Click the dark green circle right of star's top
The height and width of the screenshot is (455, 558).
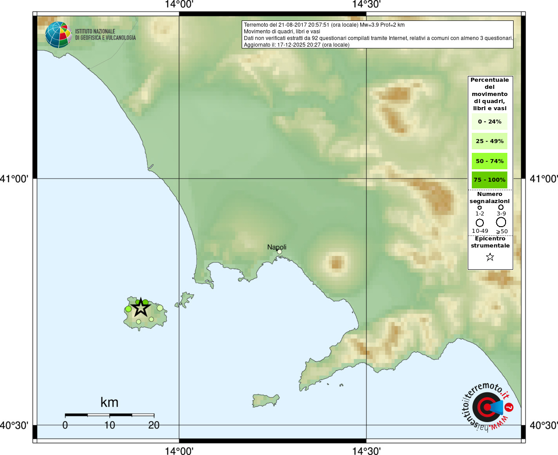(x=145, y=303)
